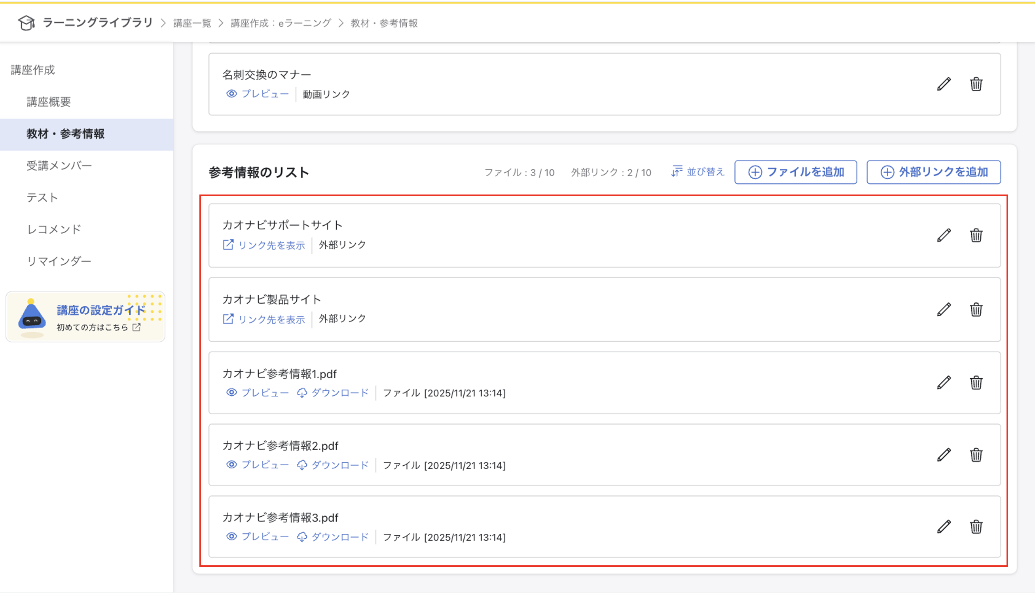Viewport: 1035px width, 593px height.
Task: Open 講座一覧 from the breadcrumb
Action: pos(191,23)
